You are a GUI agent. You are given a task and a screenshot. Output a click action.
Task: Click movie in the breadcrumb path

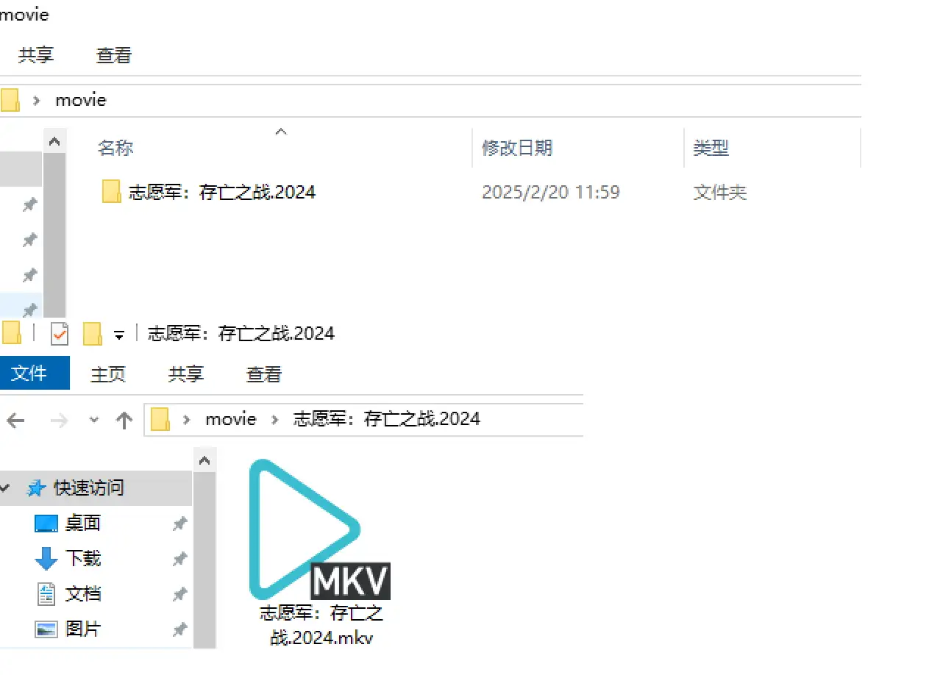(230, 419)
